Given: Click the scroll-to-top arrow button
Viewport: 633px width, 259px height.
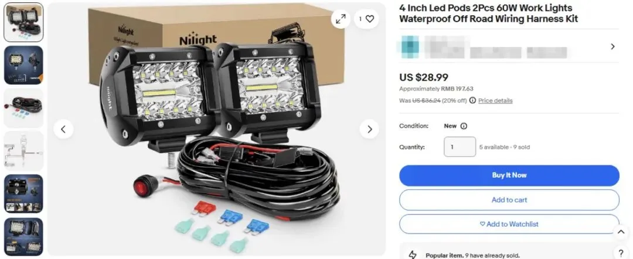Looking at the screenshot, I should tap(621, 232).
